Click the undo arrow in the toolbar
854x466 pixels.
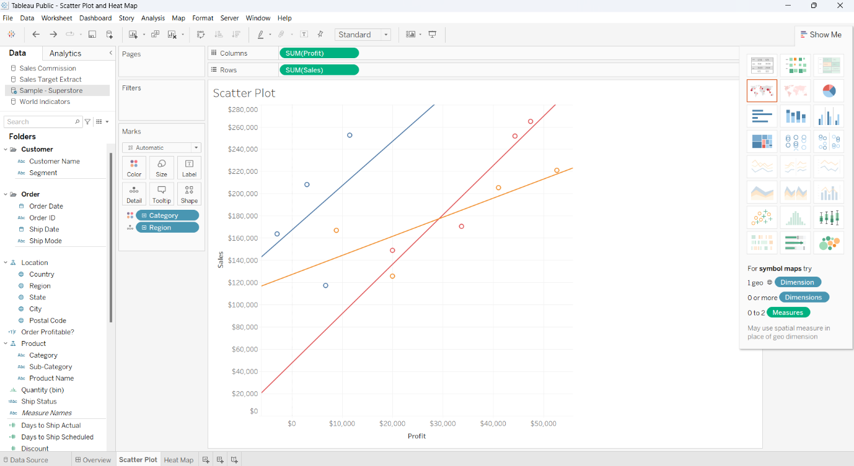point(35,34)
